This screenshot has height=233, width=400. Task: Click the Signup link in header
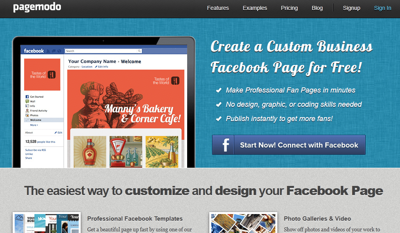pyautogui.click(x=351, y=8)
